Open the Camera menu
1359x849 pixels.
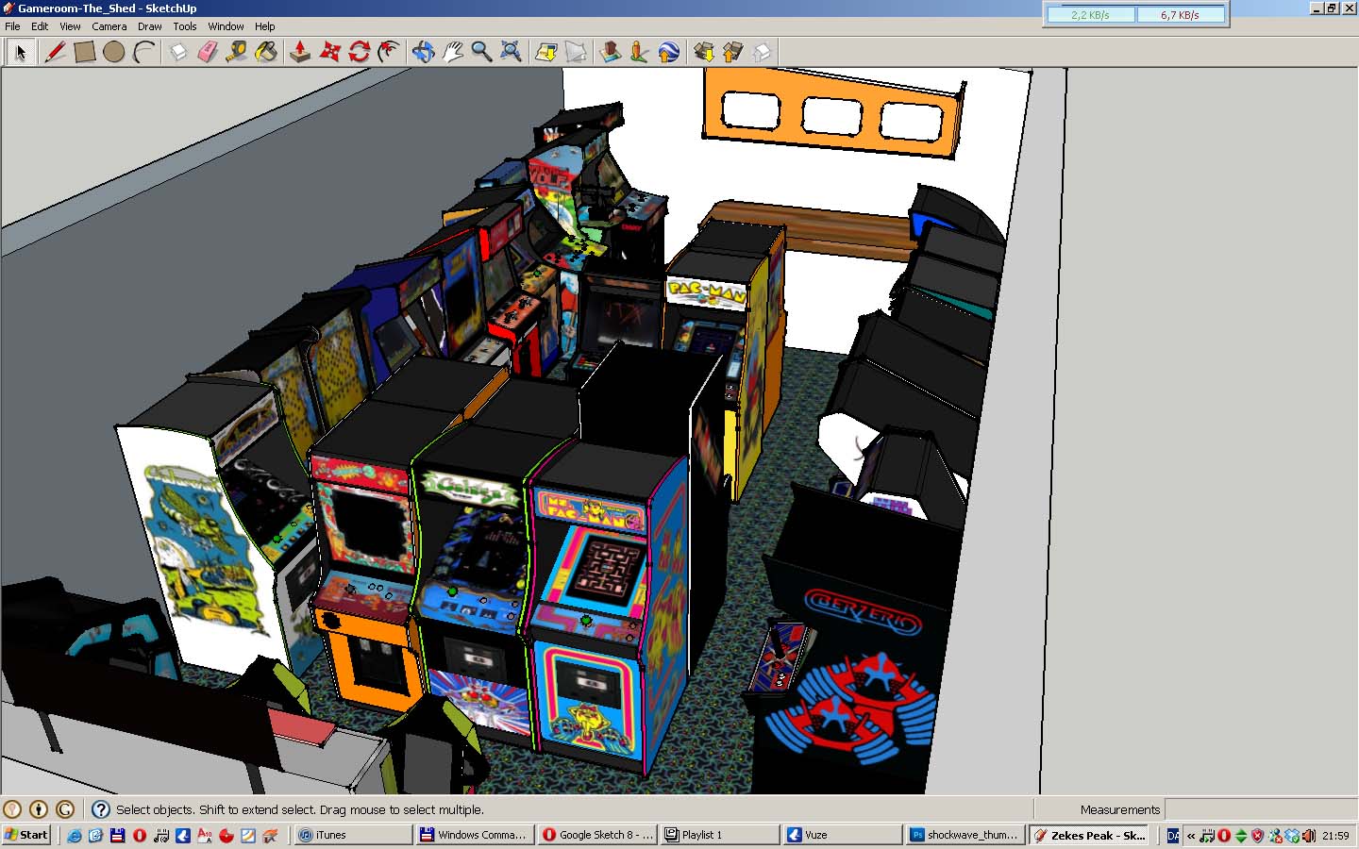(109, 26)
